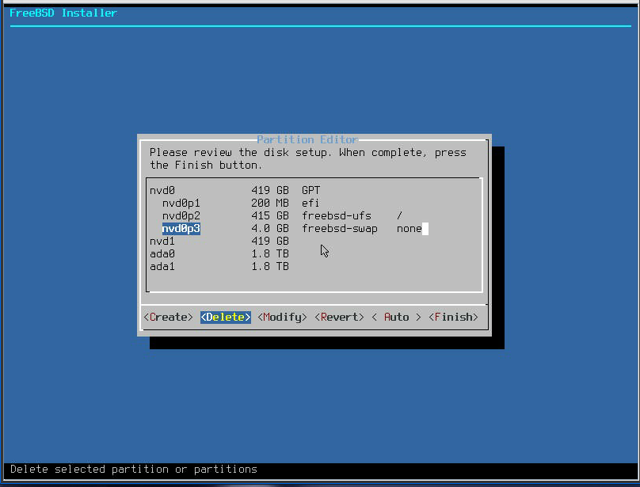Click the 419 GB size of nvd1
Screen dimensions: 640x487
click(270, 242)
